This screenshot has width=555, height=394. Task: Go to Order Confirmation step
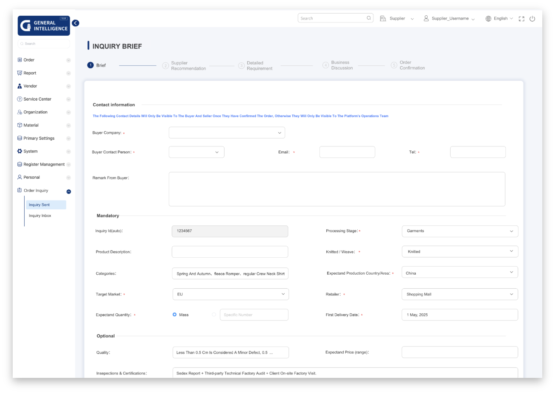click(x=408, y=65)
